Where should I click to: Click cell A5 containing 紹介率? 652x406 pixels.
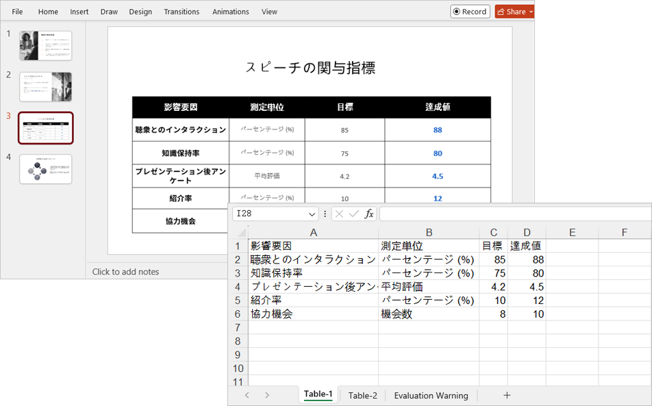coord(314,301)
